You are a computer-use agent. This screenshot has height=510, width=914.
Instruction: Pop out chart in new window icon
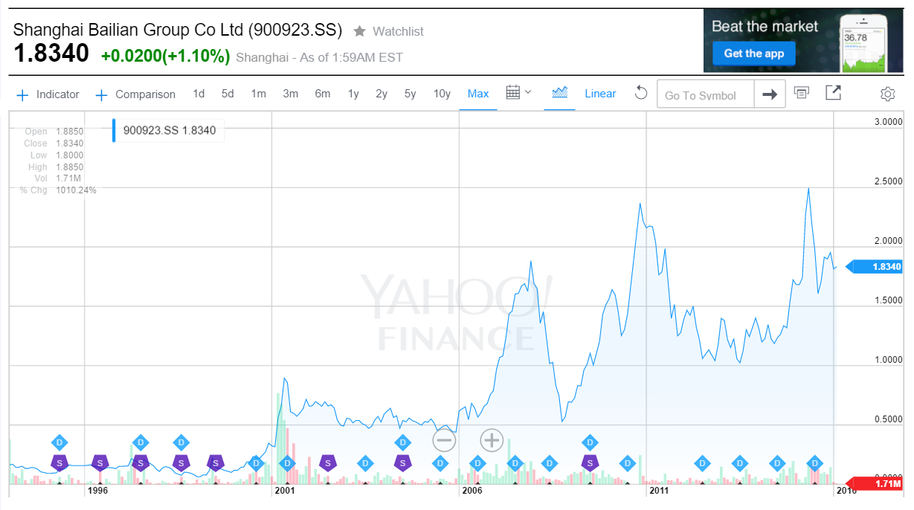tap(834, 93)
